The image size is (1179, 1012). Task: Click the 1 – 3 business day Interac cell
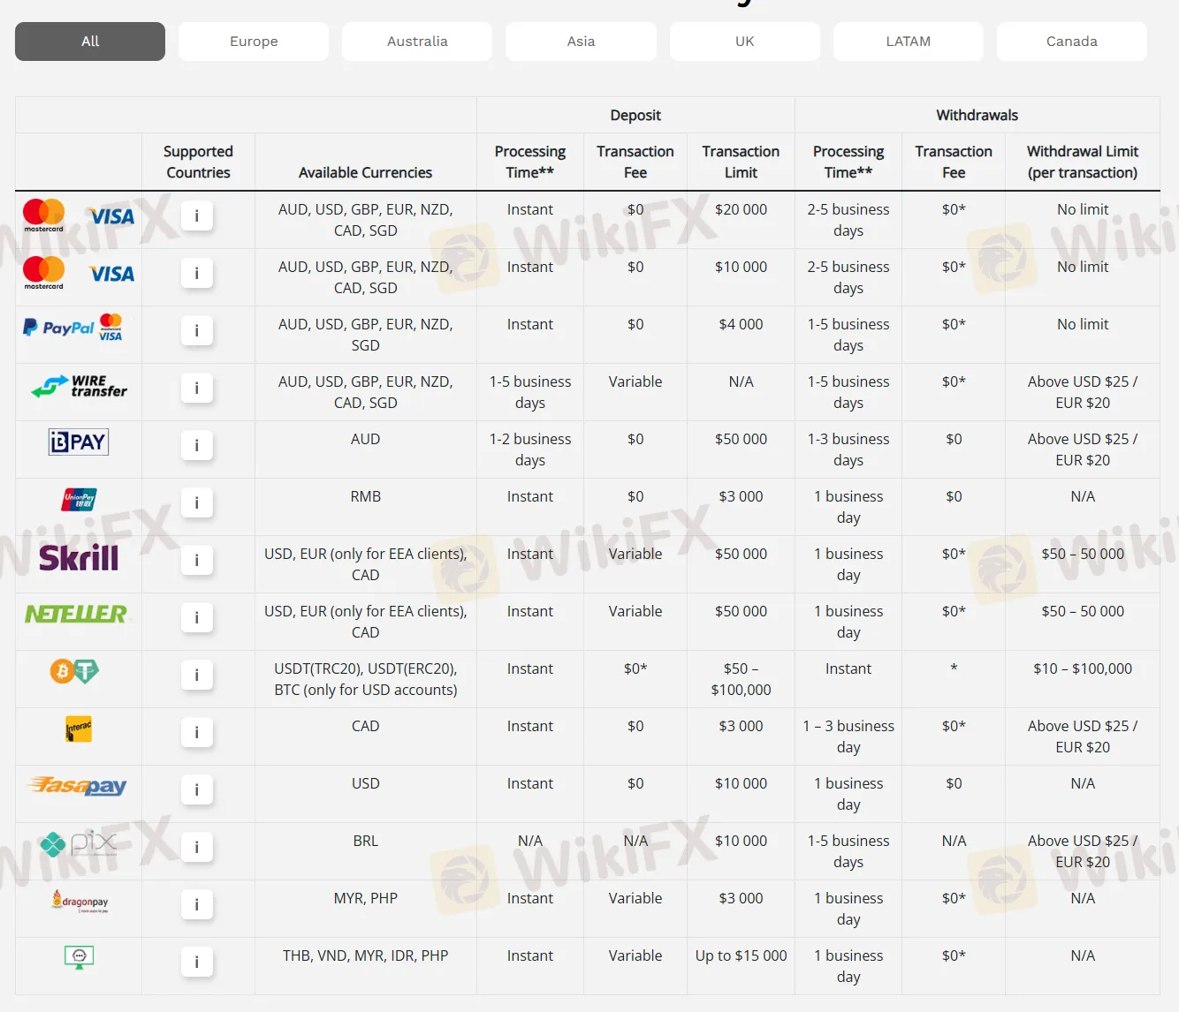click(848, 736)
